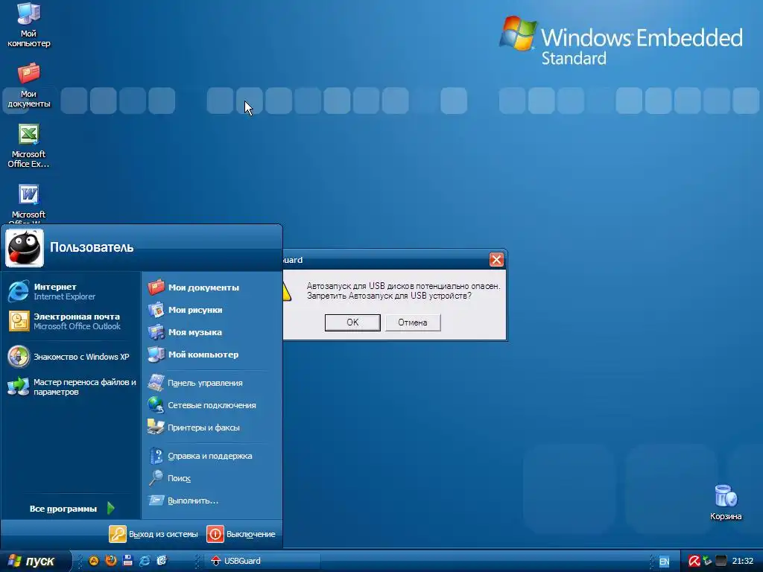763x572 pixels.
Task: Open Моя музыка in Start menu
Action: (212, 332)
